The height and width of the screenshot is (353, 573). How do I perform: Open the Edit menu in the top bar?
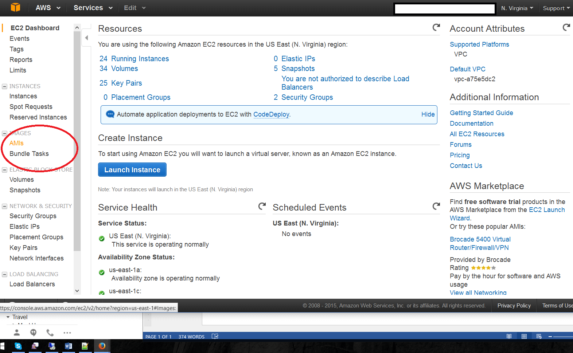tap(135, 8)
